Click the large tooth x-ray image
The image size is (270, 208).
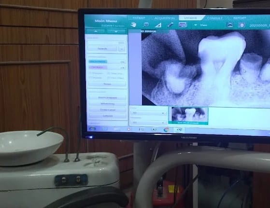click(x=206, y=68)
